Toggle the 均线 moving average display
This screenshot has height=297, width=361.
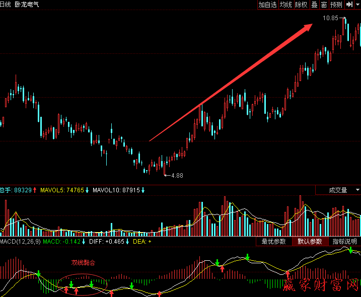(286, 5)
